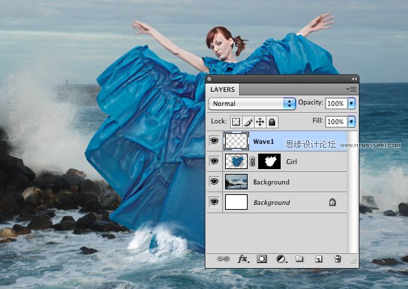Select the non-italic Background layer name
The height and width of the screenshot is (289, 408).
271,182
